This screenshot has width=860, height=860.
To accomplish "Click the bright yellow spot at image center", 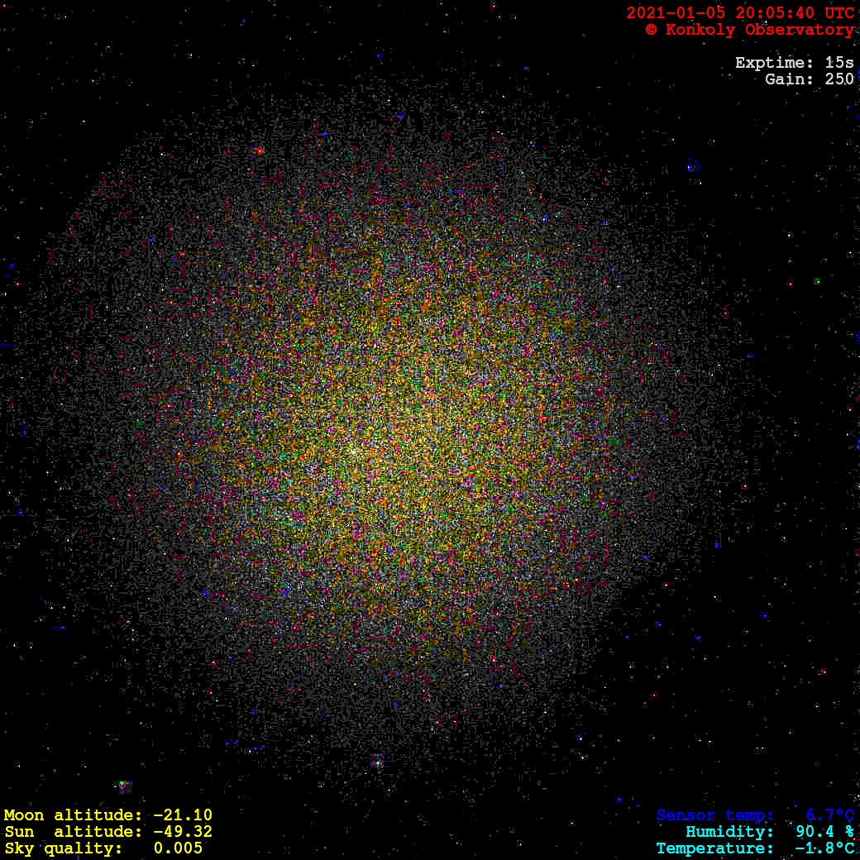I will point(353,451).
